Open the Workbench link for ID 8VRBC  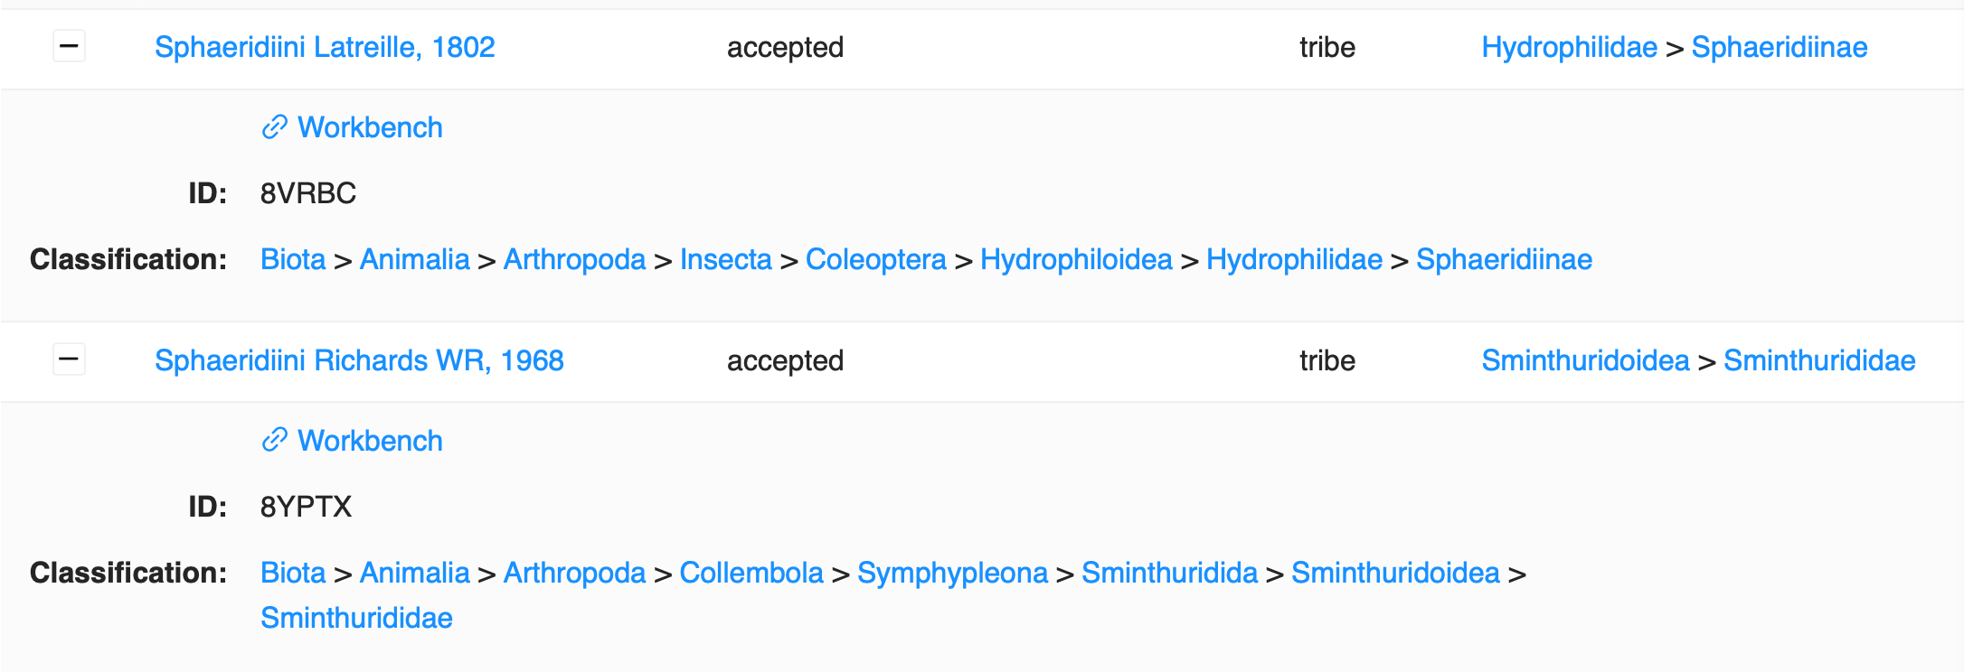(369, 126)
